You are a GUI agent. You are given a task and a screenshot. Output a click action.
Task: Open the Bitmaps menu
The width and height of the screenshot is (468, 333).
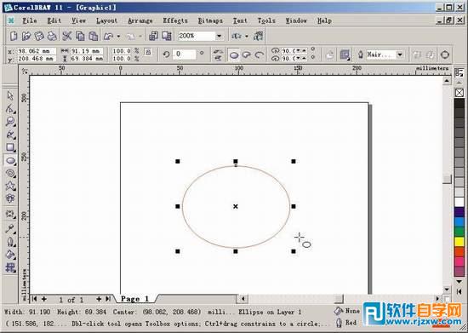(210, 20)
